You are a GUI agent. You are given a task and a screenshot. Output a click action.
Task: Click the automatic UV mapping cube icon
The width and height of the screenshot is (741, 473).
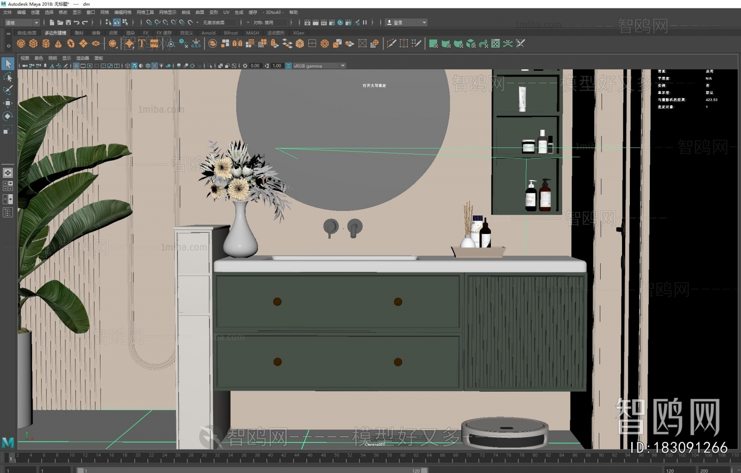pos(471,43)
